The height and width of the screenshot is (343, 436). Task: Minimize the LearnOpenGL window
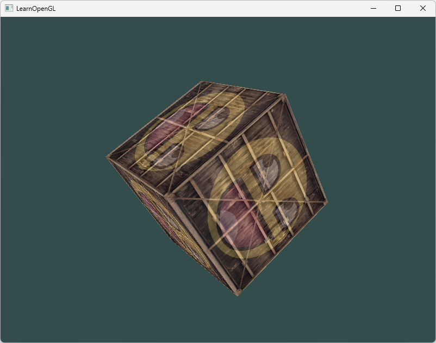(373, 8)
